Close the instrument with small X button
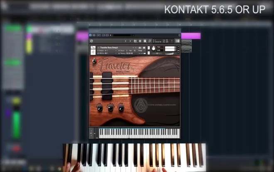Screen dimensions: 274x172 click(x=179, y=46)
